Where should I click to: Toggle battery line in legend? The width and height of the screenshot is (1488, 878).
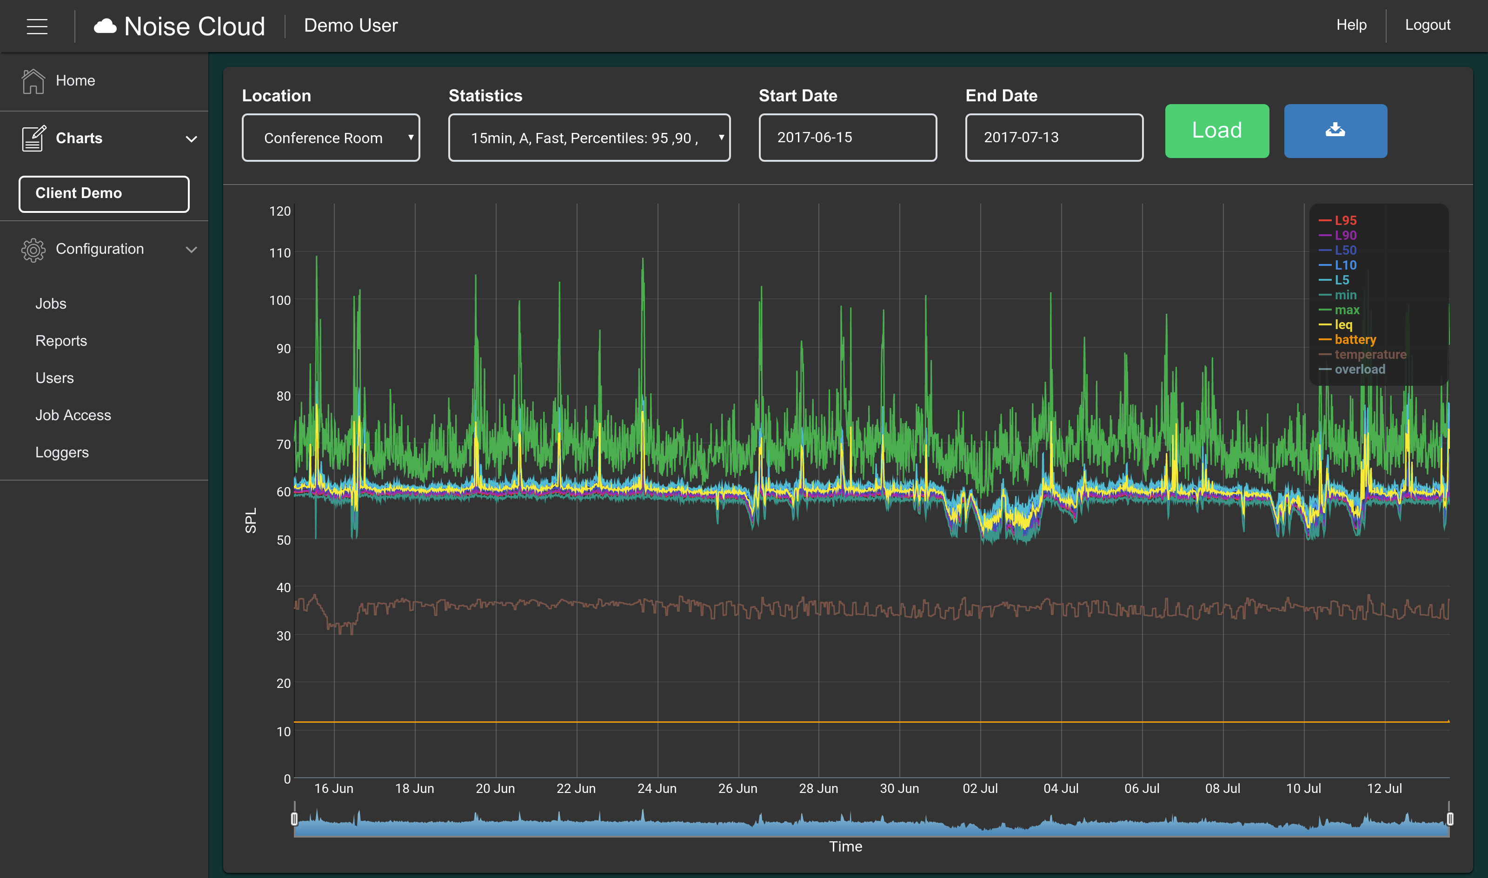[1355, 340]
